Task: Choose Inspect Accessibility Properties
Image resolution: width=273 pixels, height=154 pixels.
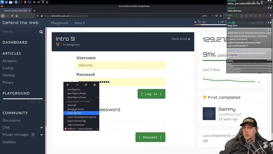Action: coord(81,117)
